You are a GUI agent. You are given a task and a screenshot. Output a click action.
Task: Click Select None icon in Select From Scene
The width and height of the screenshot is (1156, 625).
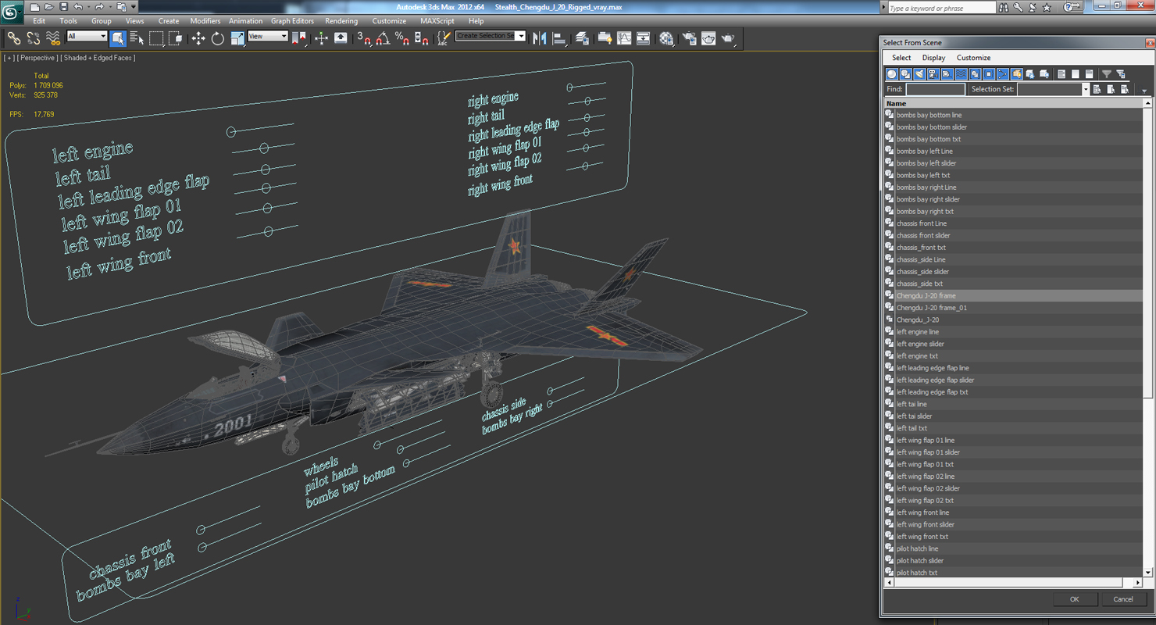click(x=1076, y=74)
